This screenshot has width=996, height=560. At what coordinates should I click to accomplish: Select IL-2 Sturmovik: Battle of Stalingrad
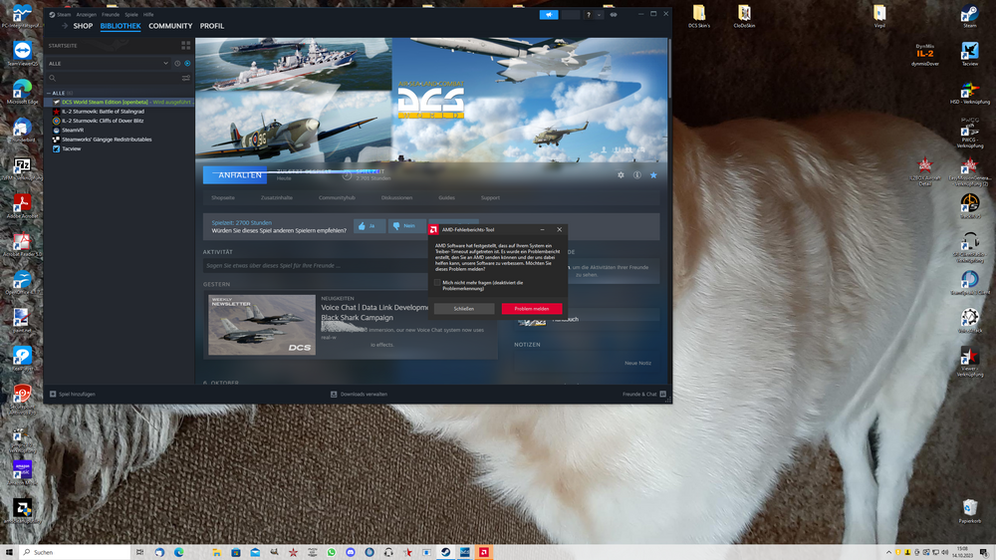point(103,112)
